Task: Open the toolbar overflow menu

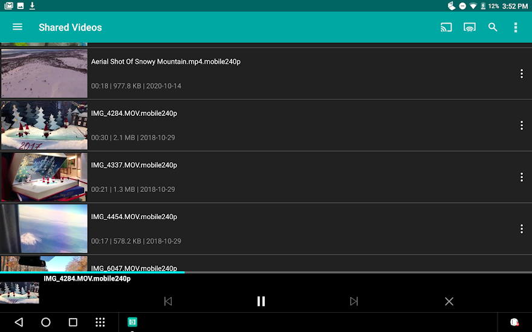Action: [516, 27]
